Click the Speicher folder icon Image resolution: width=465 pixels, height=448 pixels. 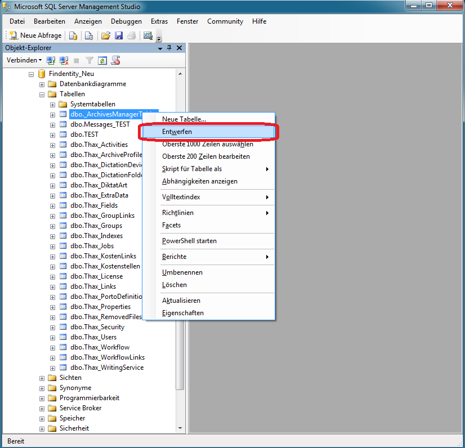pyautogui.click(x=52, y=418)
